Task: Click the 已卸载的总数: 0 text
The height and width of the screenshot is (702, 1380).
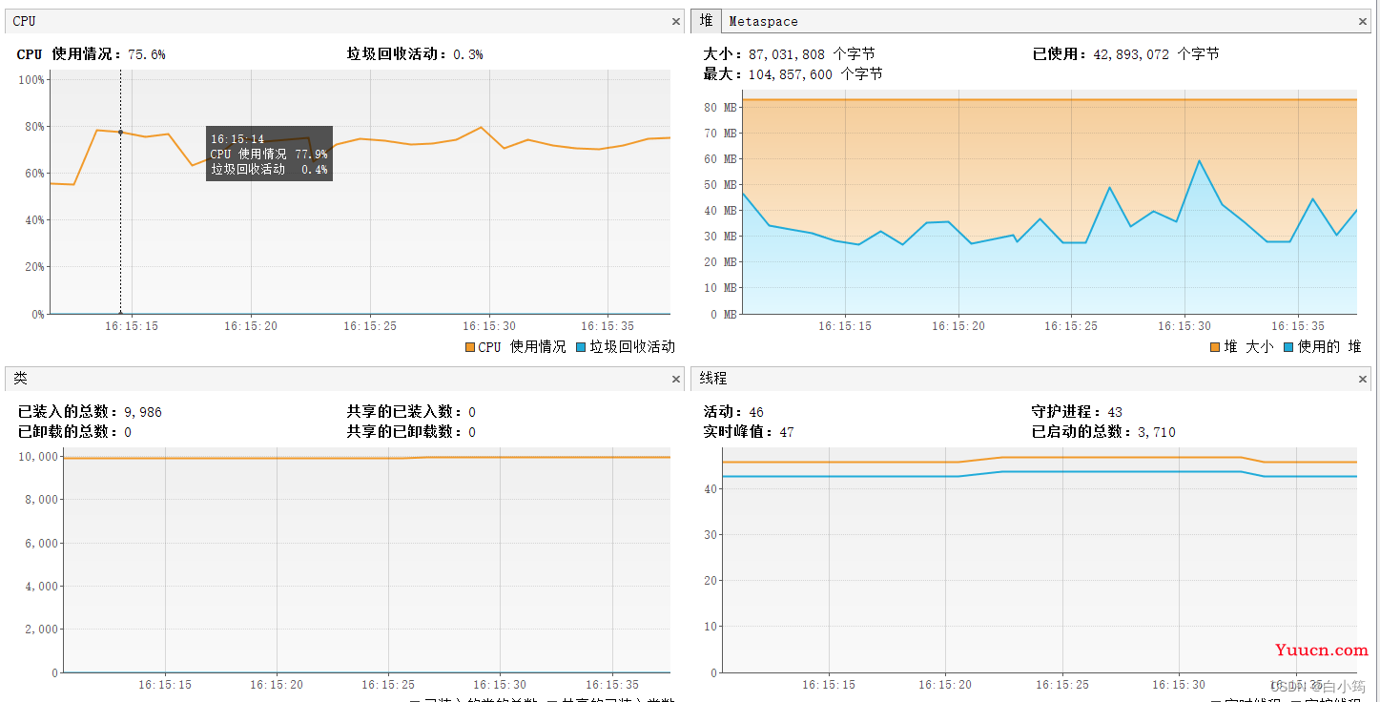Action: pyautogui.click(x=74, y=432)
